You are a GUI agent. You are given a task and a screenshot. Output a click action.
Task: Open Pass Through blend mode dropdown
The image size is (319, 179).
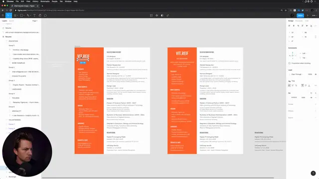tap(297, 74)
